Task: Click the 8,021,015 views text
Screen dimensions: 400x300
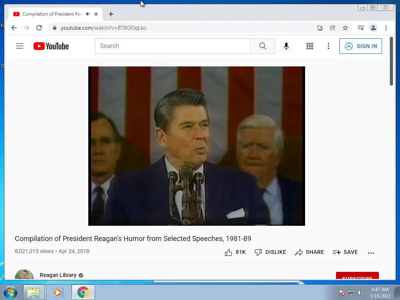Action: pos(34,251)
